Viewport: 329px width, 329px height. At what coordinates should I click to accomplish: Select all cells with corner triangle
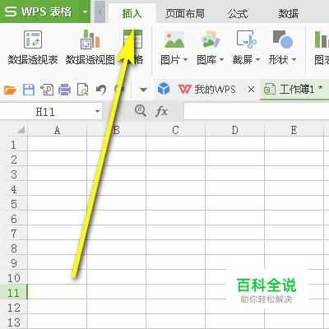point(21,130)
